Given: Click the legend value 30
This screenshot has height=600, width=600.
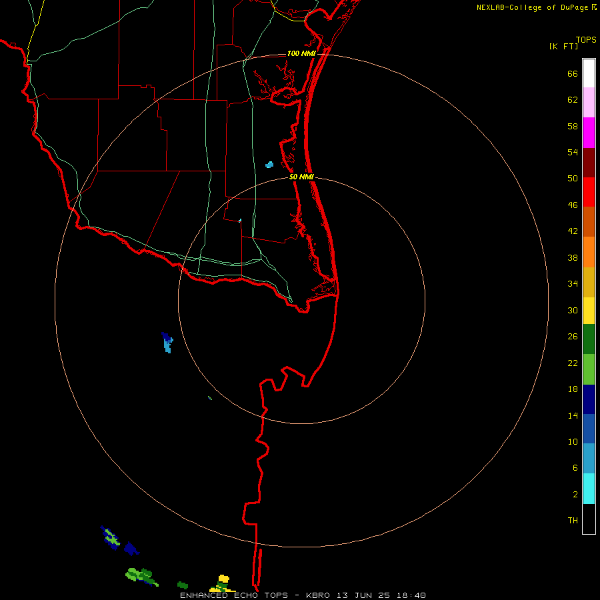Looking at the screenshot, I should point(573,310).
